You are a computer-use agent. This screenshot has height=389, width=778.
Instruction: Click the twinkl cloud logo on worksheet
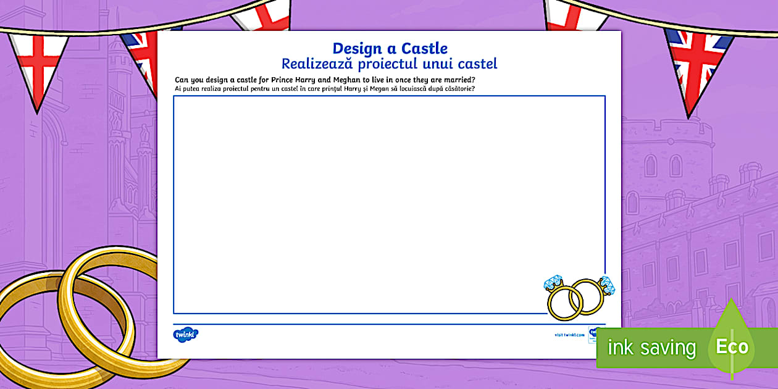185,335
